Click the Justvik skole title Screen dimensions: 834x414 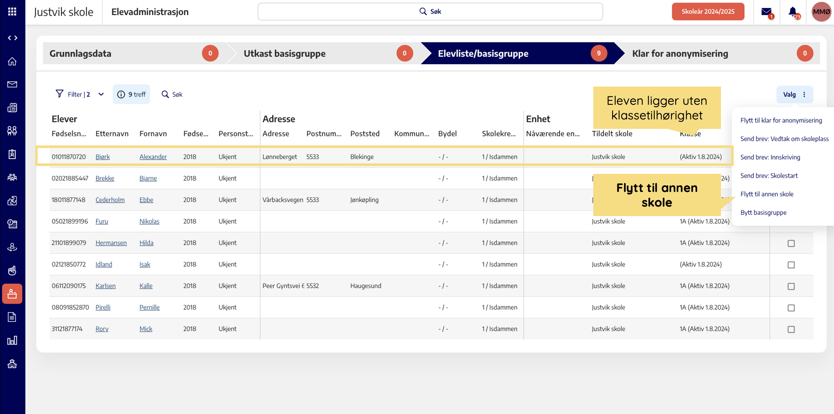pos(64,12)
